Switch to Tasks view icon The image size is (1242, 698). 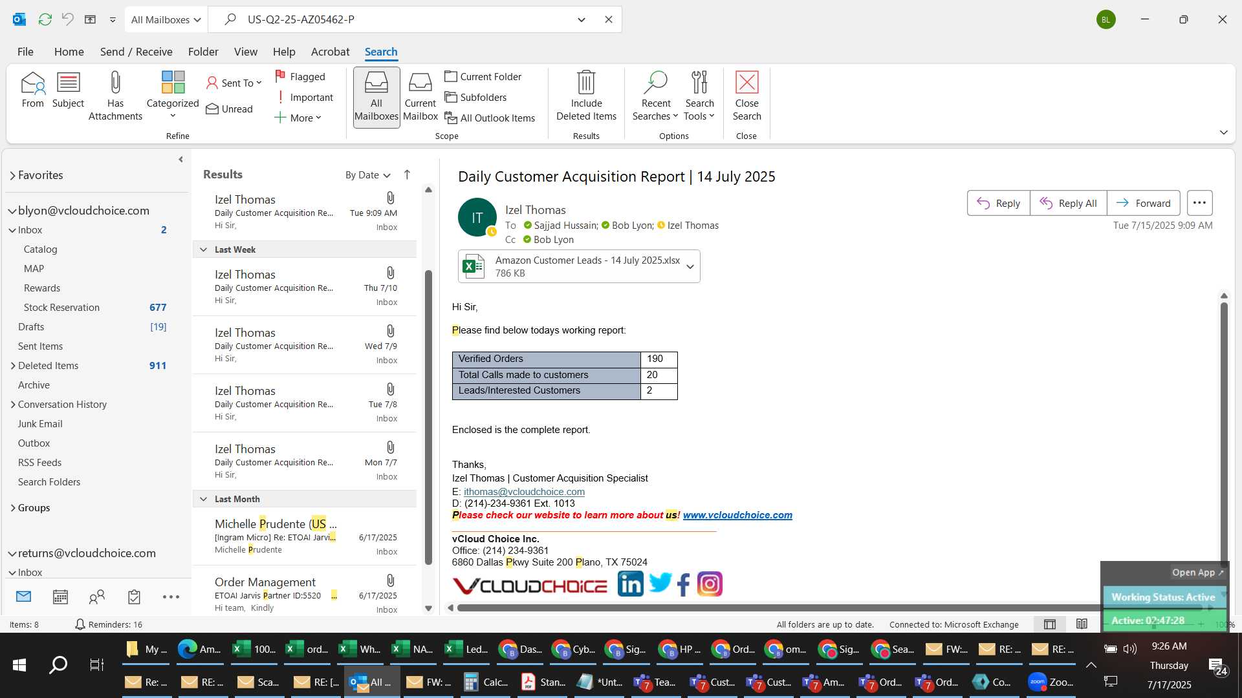[x=134, y=597]
